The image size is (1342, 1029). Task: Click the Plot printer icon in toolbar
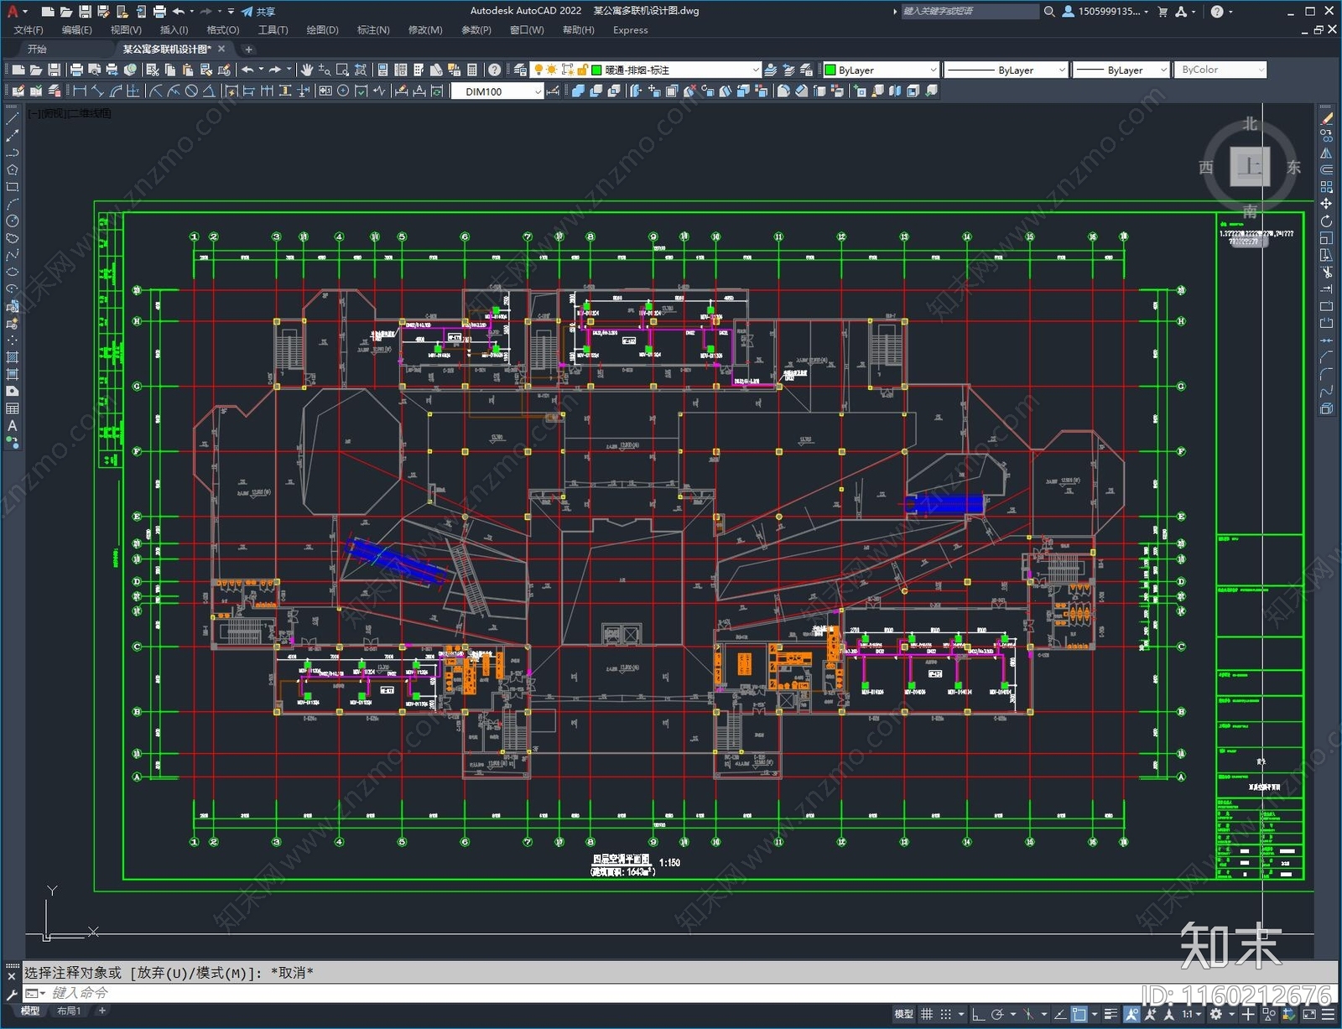(76, 70)
